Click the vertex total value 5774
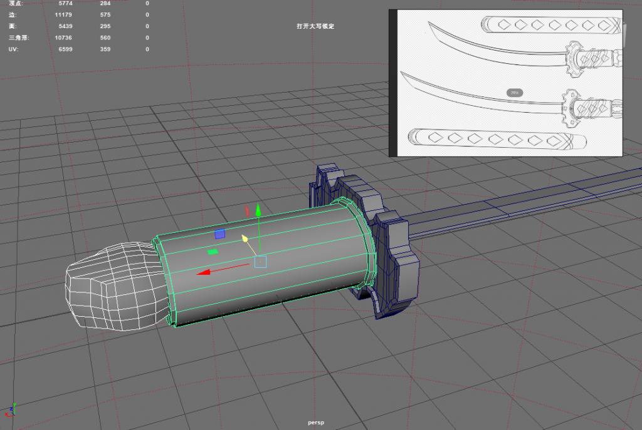Image resolution: width=642 pixels, height=430 pixels. pos(65,3)
